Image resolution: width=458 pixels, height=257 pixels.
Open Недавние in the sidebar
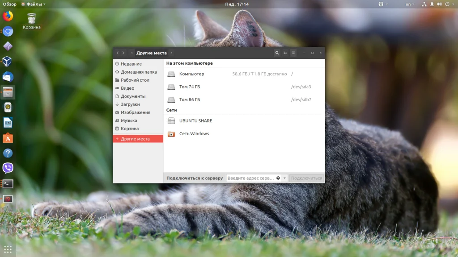click(138, 64)
